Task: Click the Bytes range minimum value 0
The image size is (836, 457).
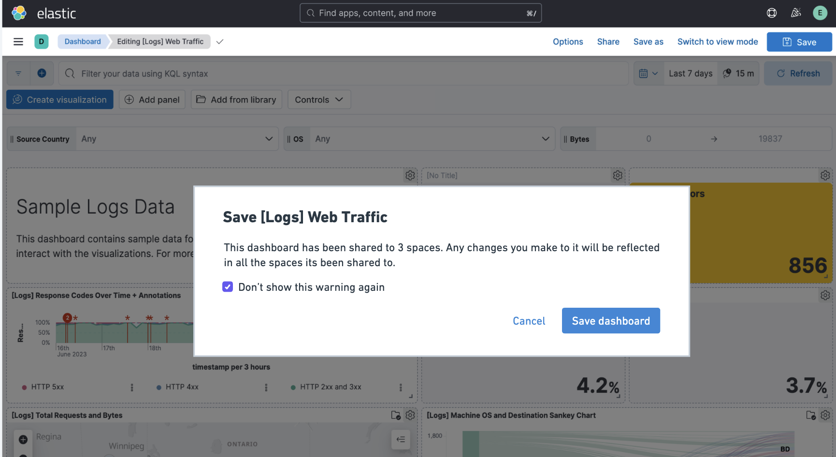Action: coord(649,139)
